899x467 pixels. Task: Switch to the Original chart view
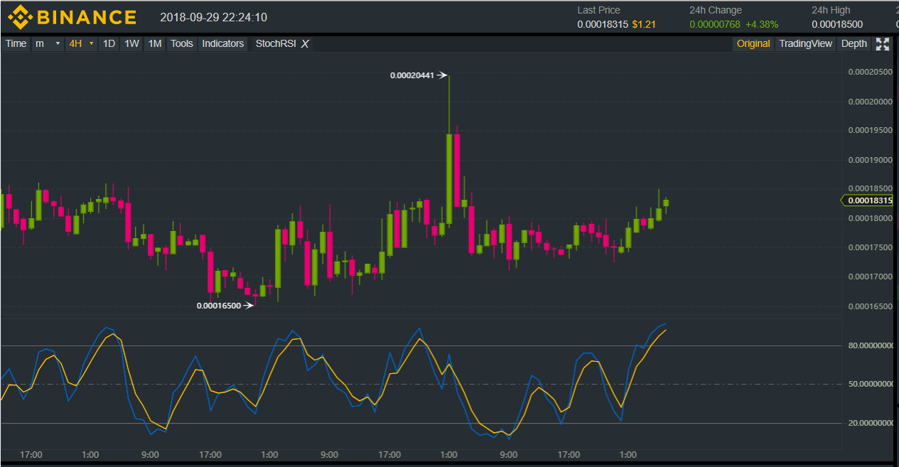[753, 44]
